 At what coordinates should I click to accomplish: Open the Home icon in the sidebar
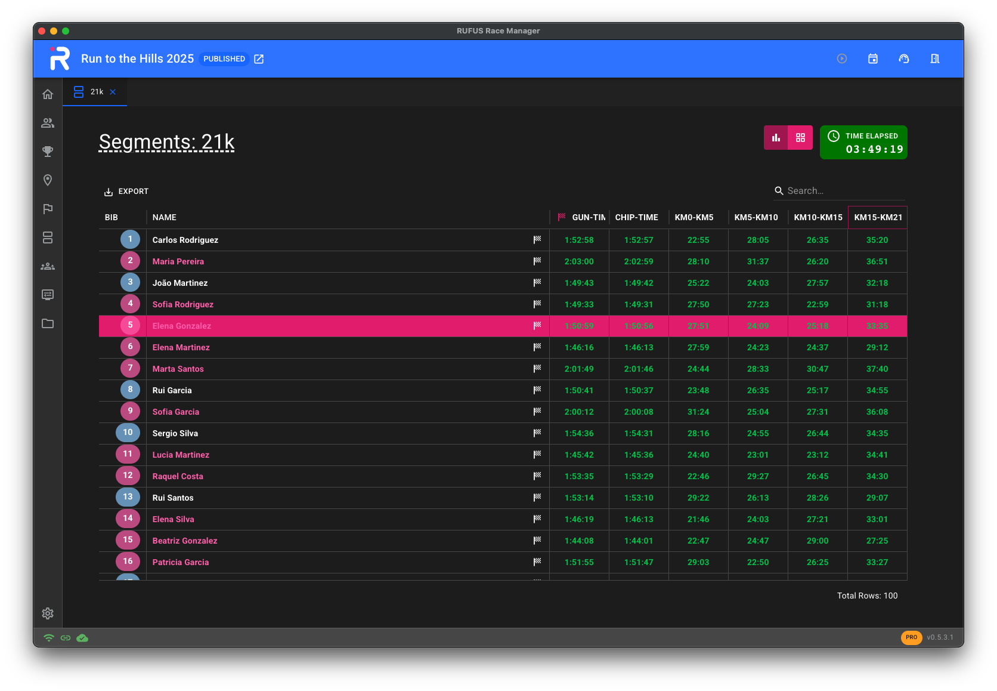pyautogui.click(x=48, y=94)
